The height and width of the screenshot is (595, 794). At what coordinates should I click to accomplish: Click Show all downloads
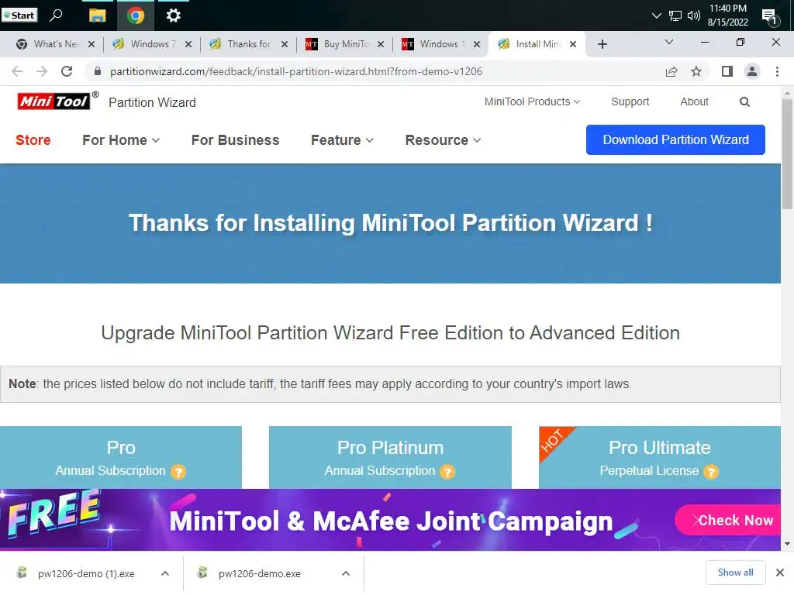pos(735,573)
